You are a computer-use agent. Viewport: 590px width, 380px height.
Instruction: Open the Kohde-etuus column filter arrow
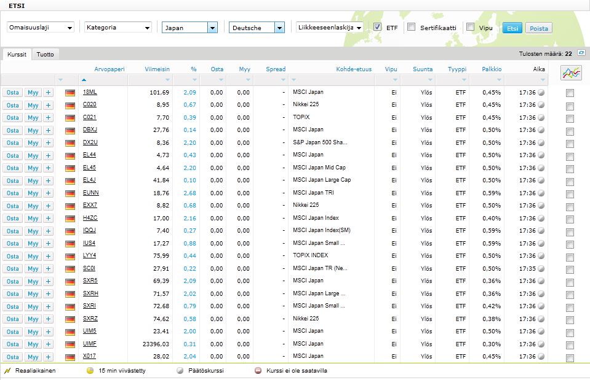click(294, 80)
